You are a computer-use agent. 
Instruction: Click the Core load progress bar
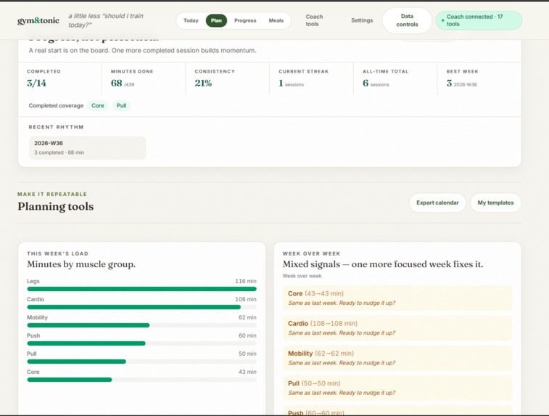(142, 380)
